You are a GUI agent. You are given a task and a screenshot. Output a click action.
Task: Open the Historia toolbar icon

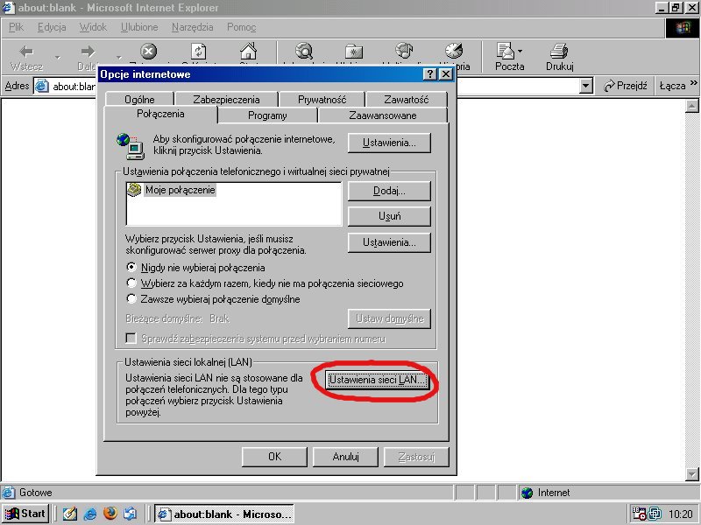tap(454, 51)
